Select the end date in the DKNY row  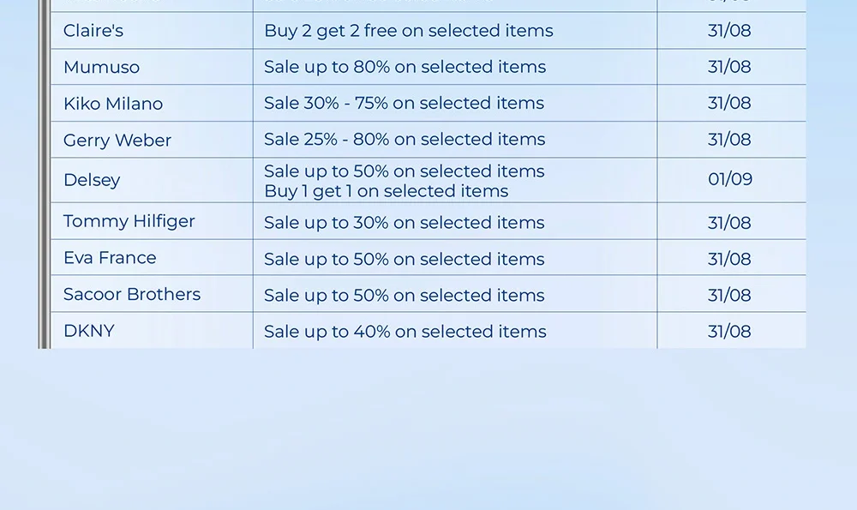pos(729,332)
